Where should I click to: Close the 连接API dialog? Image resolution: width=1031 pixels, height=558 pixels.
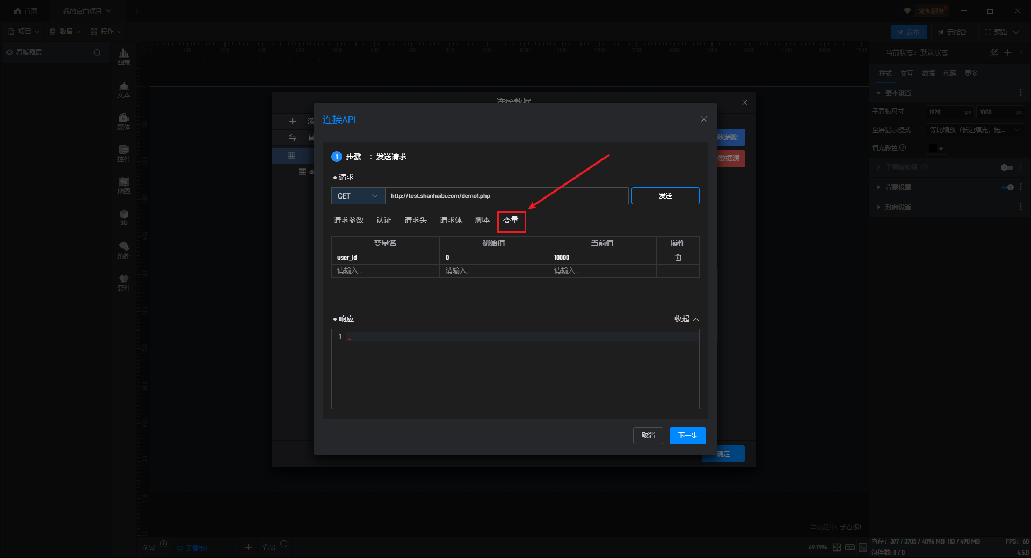coord(703,119)
